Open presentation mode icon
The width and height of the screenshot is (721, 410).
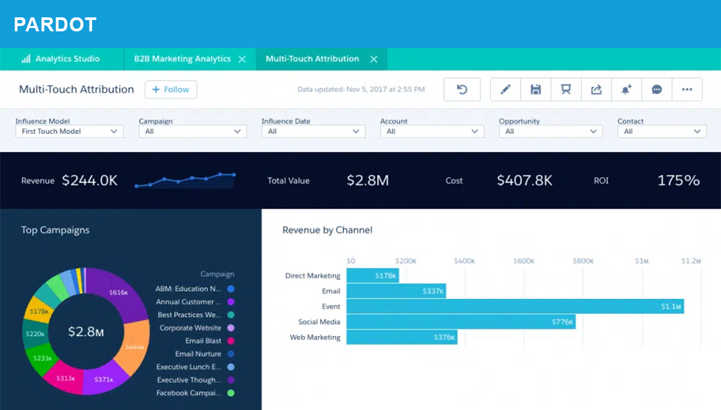[x=566, y=89]
